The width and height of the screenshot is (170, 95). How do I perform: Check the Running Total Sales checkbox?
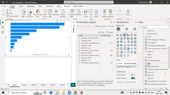point(143,60)
